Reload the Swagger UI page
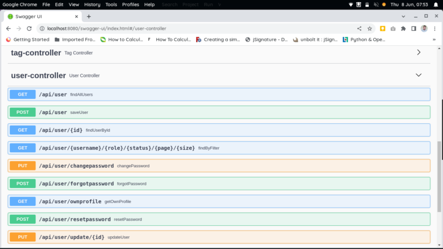 [30, 28]
